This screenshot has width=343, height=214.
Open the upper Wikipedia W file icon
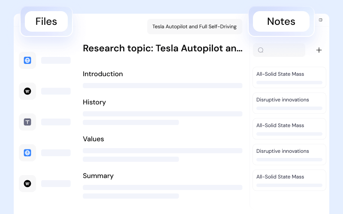(x=27, y=91)
